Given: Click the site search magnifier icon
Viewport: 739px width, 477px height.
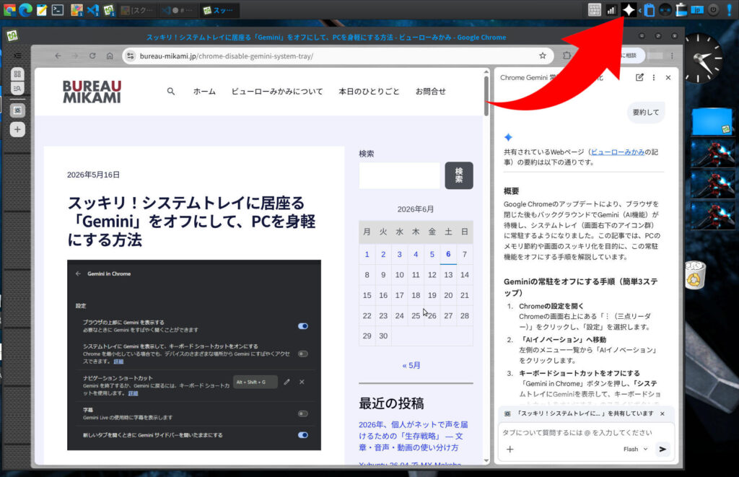Looking at the screenshot, I should coord(170,92).
